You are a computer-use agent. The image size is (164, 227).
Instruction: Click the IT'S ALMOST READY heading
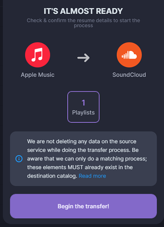[83, 11]
